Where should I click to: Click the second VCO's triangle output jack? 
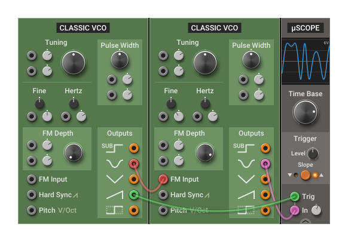tap(265, 179)
